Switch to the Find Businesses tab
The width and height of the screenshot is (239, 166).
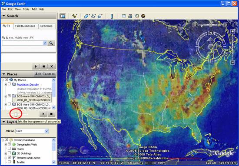(25, 26)
